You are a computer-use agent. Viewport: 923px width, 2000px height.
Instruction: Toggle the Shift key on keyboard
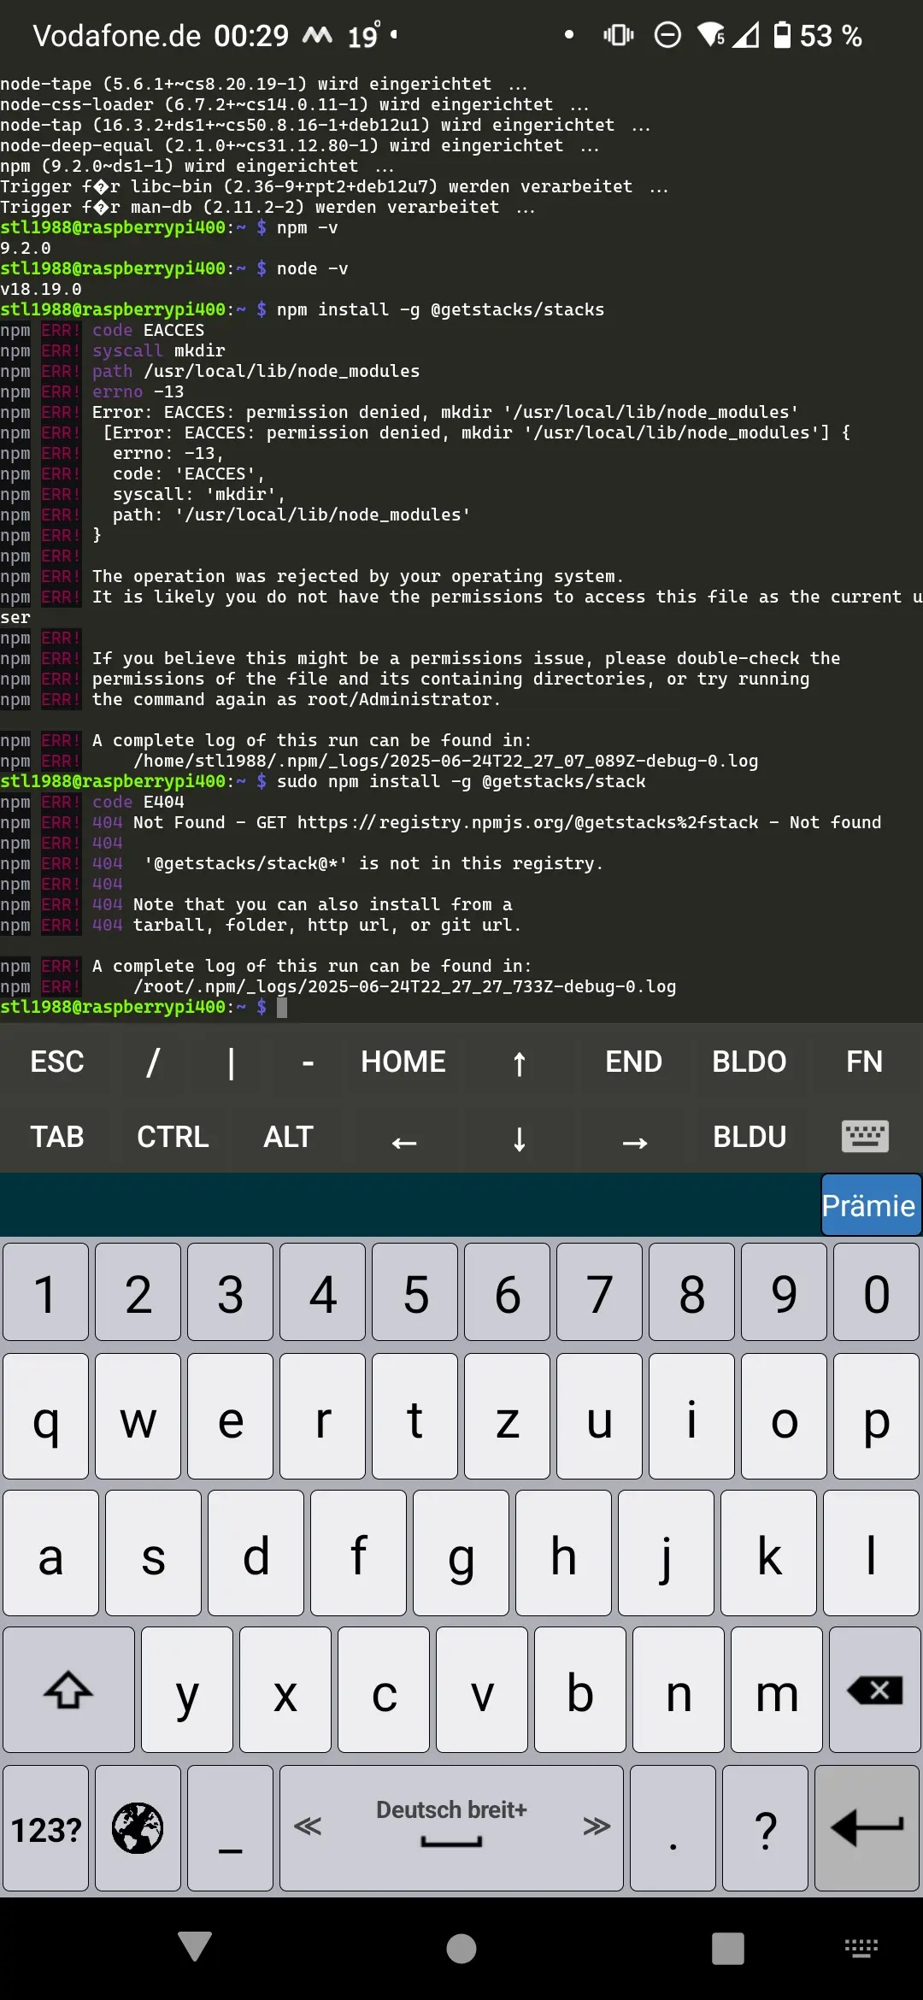coord(68,1690)
